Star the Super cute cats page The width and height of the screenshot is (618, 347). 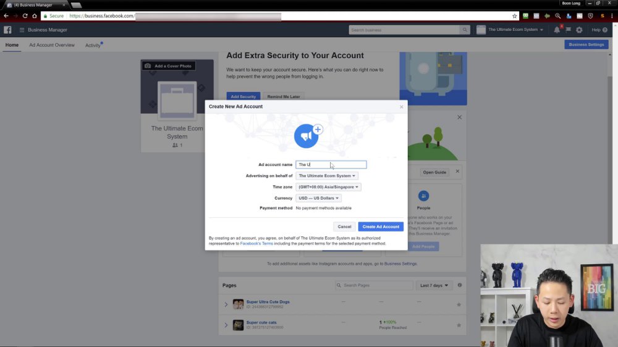pos(459,325)
